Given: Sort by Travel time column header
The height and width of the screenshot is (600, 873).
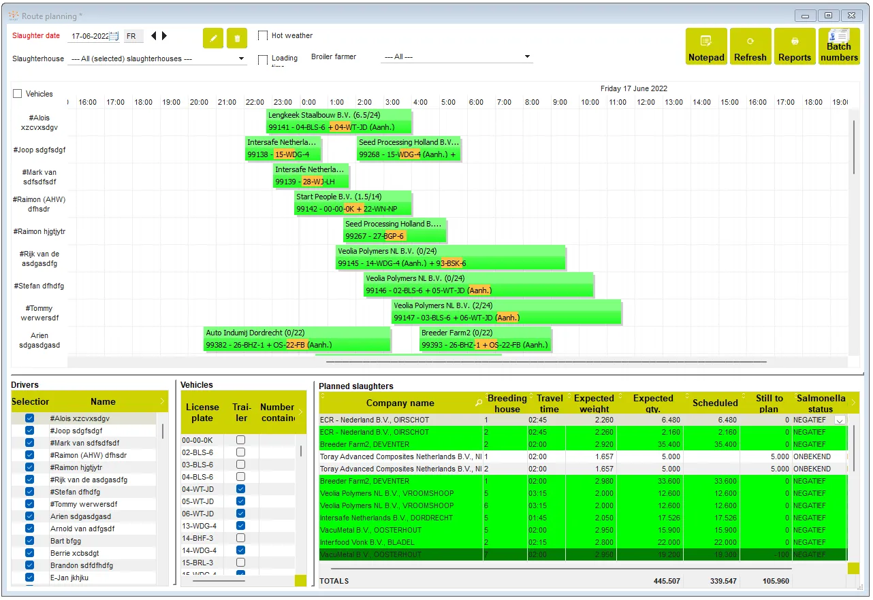Looking at the screenshot, I should [x=549, y=403].
